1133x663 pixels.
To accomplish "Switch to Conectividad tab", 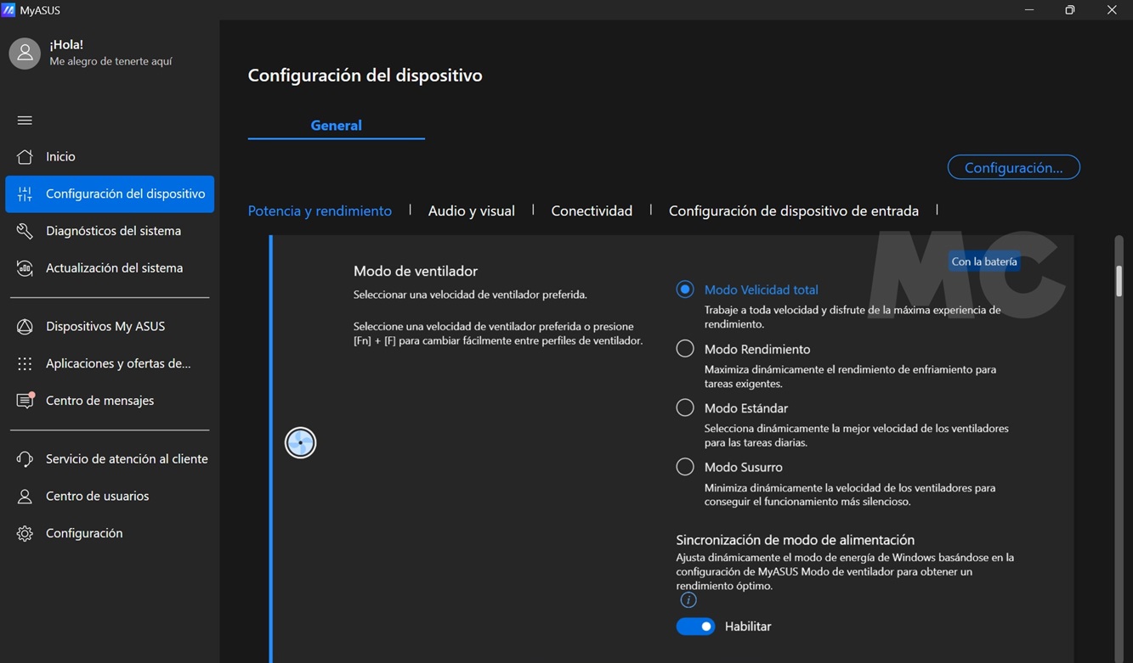I will (x=592, y=211).
